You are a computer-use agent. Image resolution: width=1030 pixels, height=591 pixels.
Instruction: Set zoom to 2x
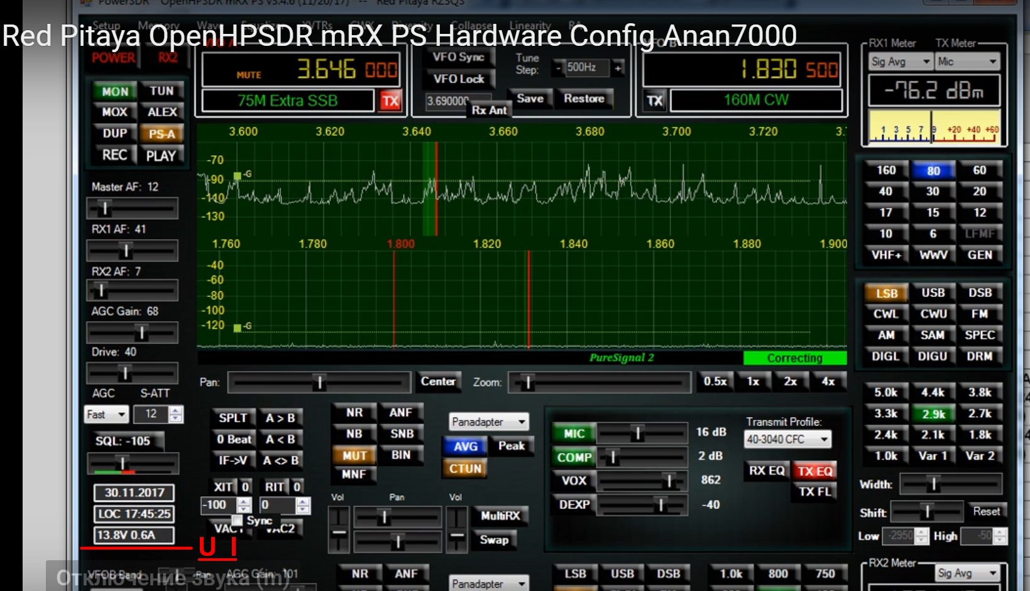[791, 382]
